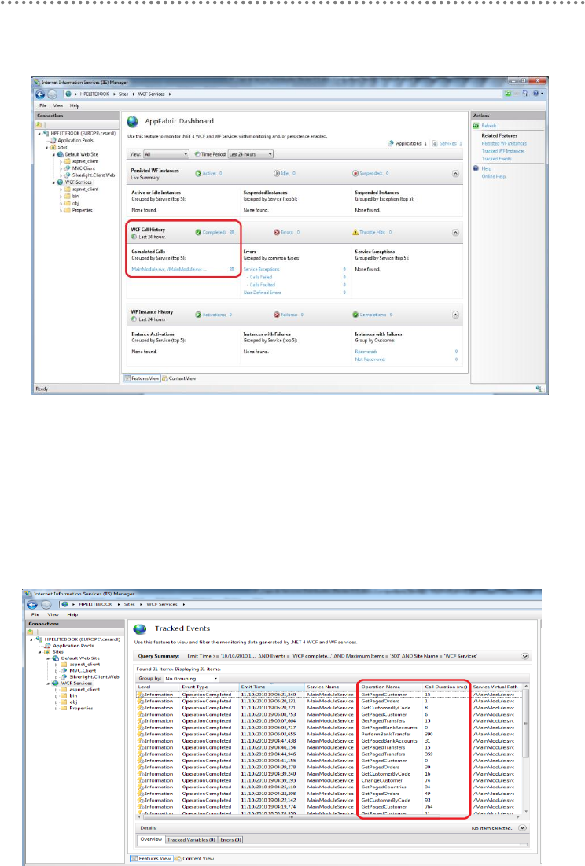Click Forward arrow in Tracked Events window
The image size is (585, 866).
pyautogui.click(x=46, y=604)
